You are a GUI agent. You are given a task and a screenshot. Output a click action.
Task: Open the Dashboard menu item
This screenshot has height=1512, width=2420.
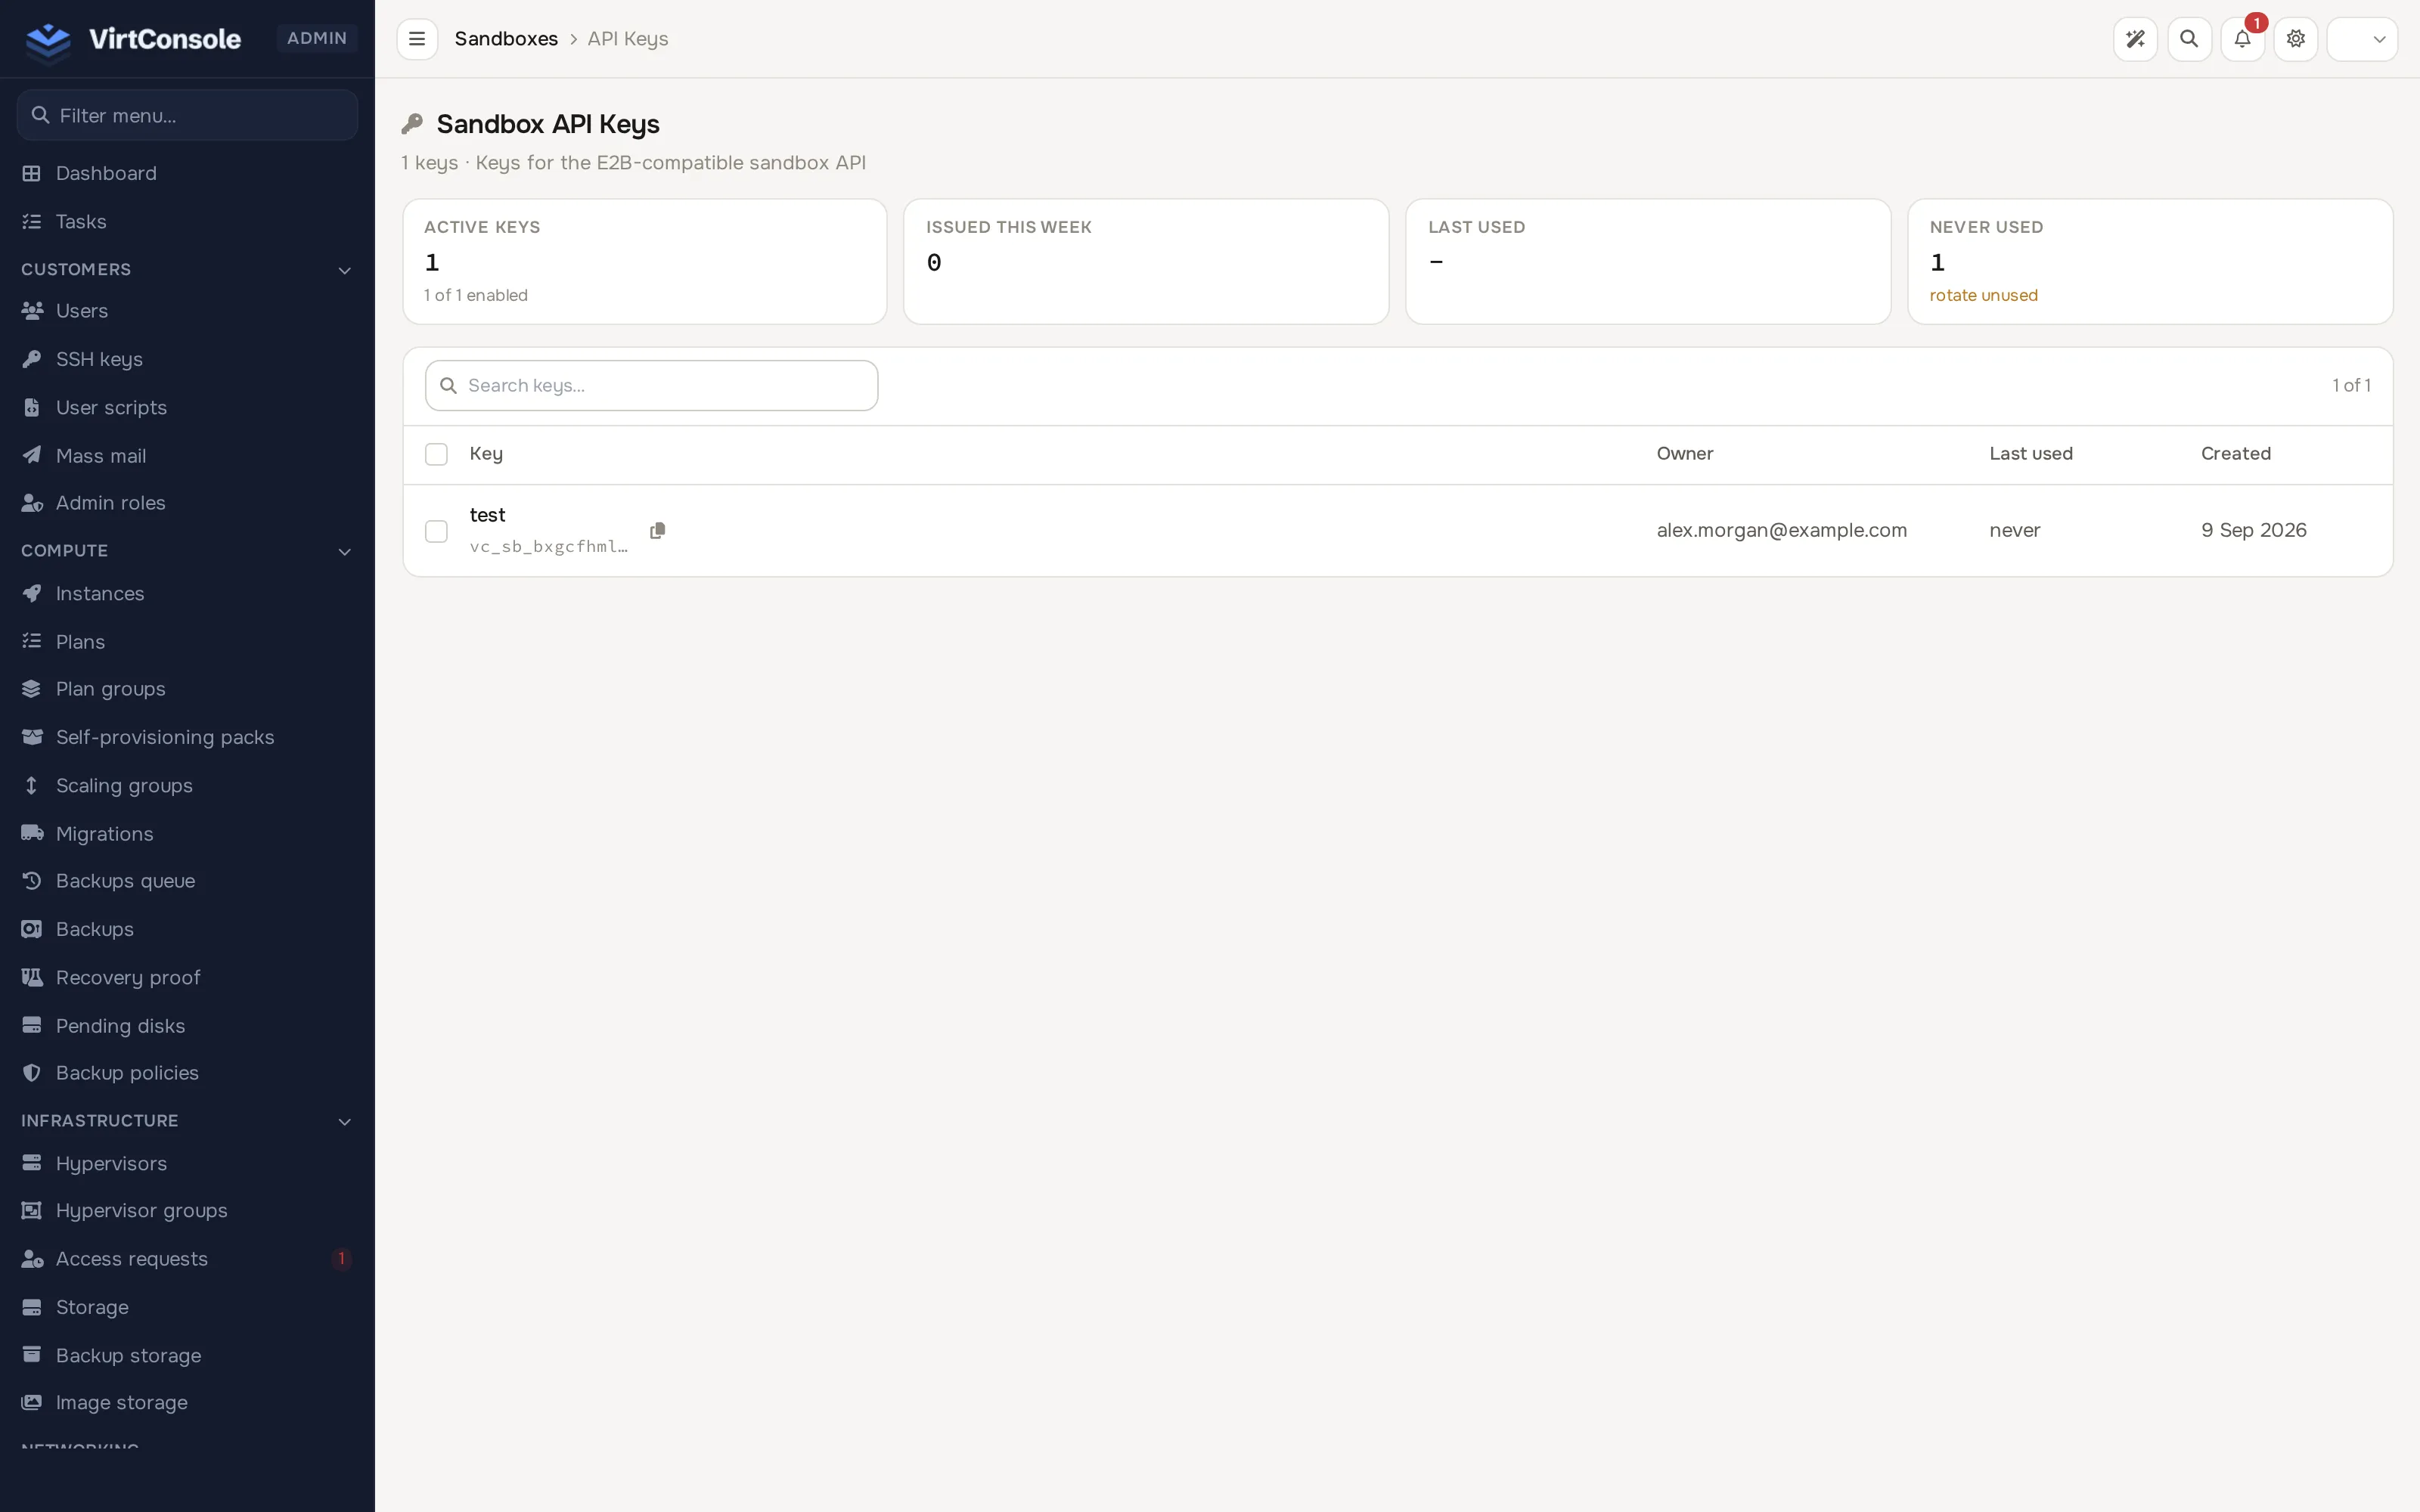pos(187,173)
